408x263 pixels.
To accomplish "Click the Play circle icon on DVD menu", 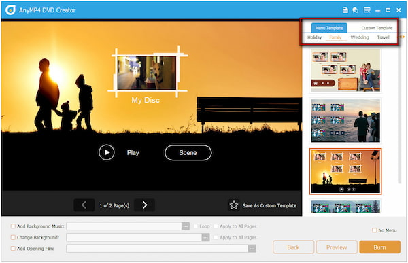I will (x=107, y=152).
